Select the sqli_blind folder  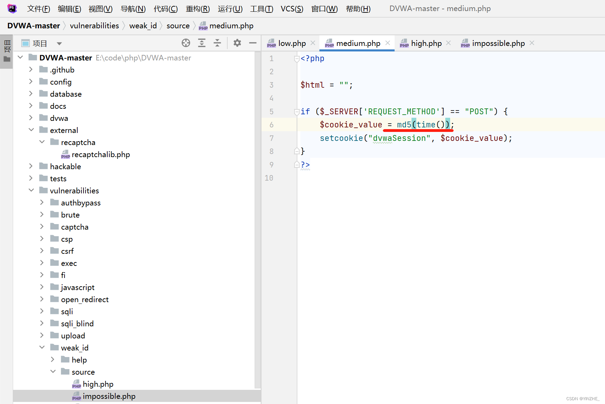click(72, 324)
